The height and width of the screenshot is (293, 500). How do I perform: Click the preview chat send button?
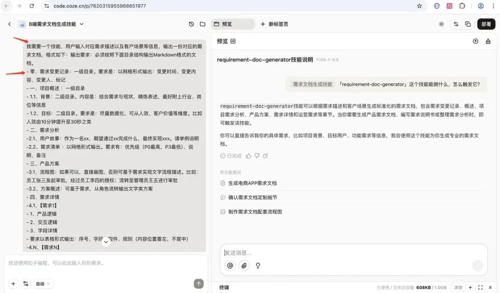[x=478, y=265]
